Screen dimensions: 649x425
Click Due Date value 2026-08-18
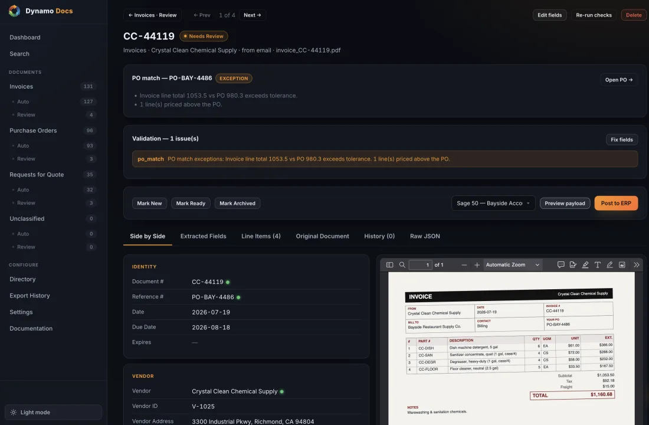(x=211, y=327)
